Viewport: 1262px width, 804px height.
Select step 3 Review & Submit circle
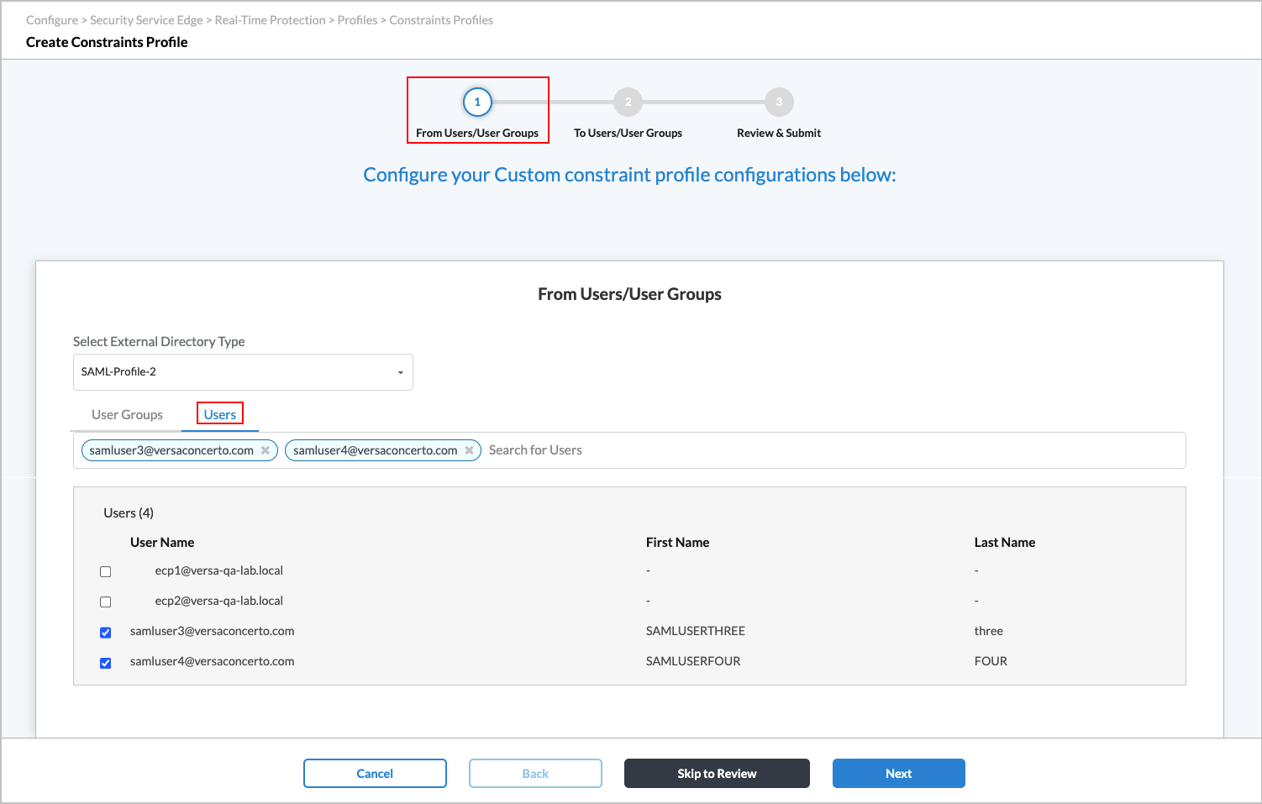778,101
